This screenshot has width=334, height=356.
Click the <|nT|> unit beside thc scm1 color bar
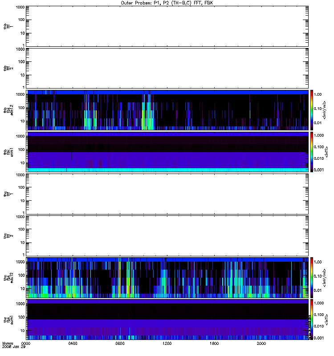click(x=327, y=320)
